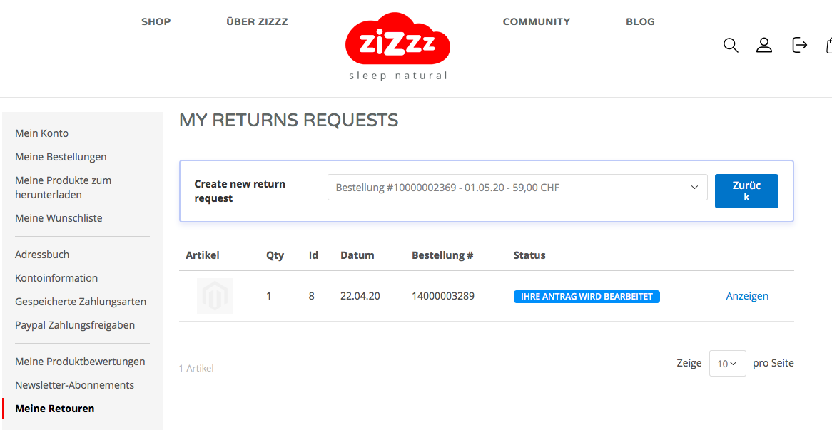Open the shopping bag icon
Viewport: 832px width, 430px height.
click(829, 45)
